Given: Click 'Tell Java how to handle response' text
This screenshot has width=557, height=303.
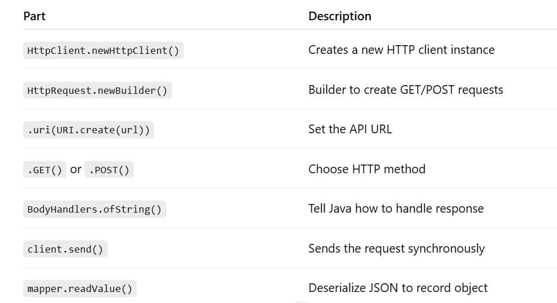Looking at the screenshot, I should tap(396, 209).
